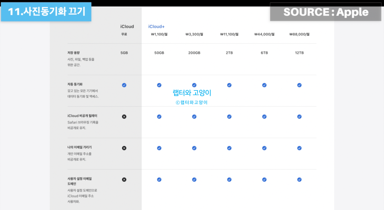
Task: Click 사용자 설정 이메일 도메인 checkmark under ₩11,100/월
Action: [x=229, y=180]
